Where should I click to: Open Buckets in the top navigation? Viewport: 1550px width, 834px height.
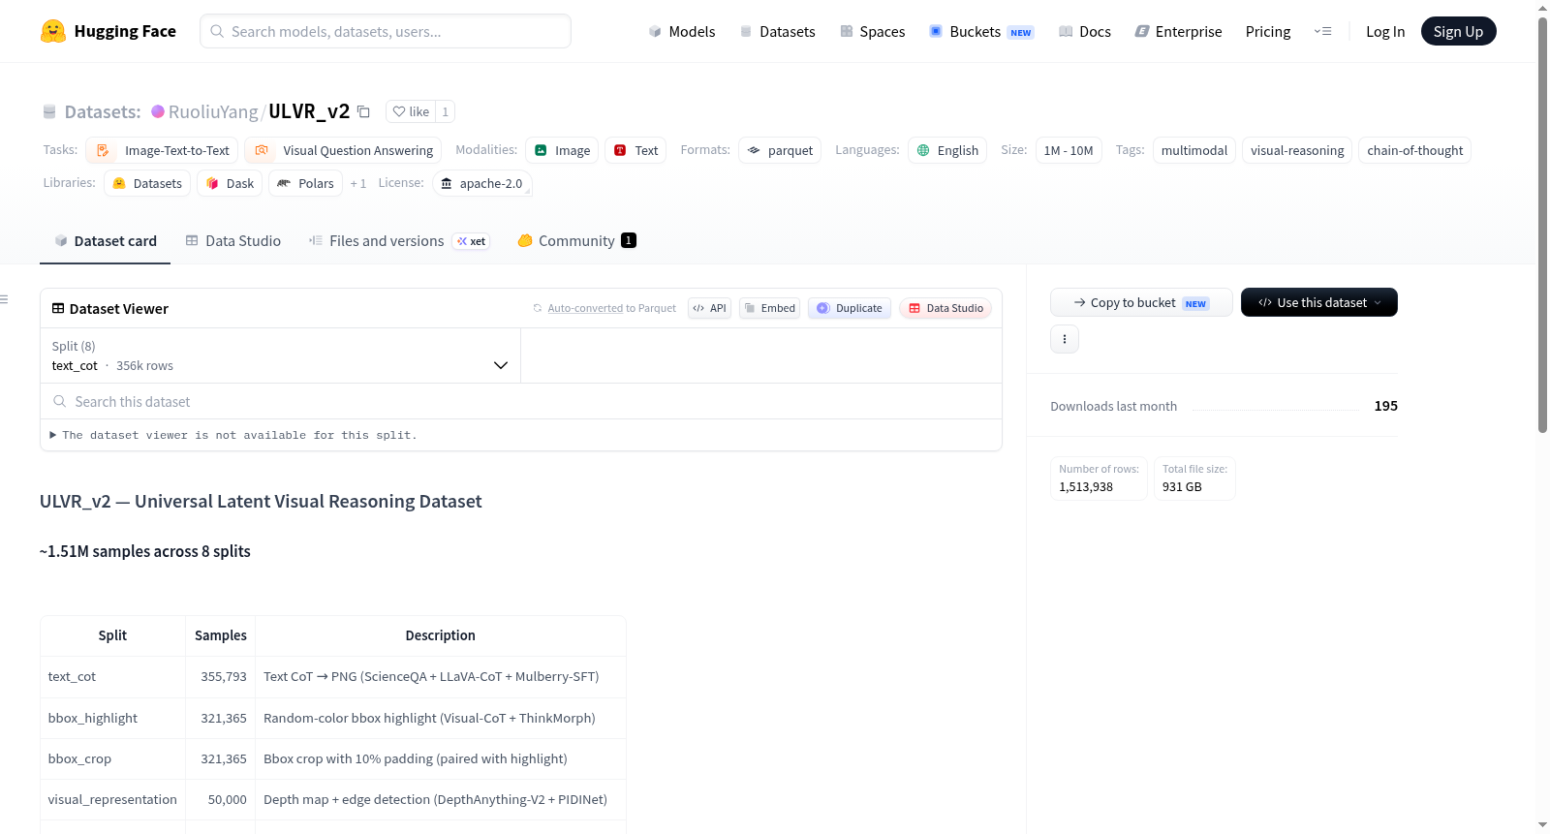981,31
